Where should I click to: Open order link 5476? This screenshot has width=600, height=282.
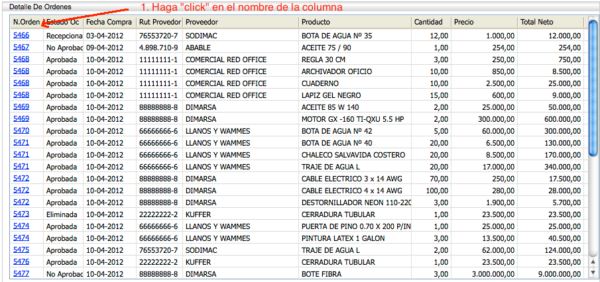click(x=21, y=261)
